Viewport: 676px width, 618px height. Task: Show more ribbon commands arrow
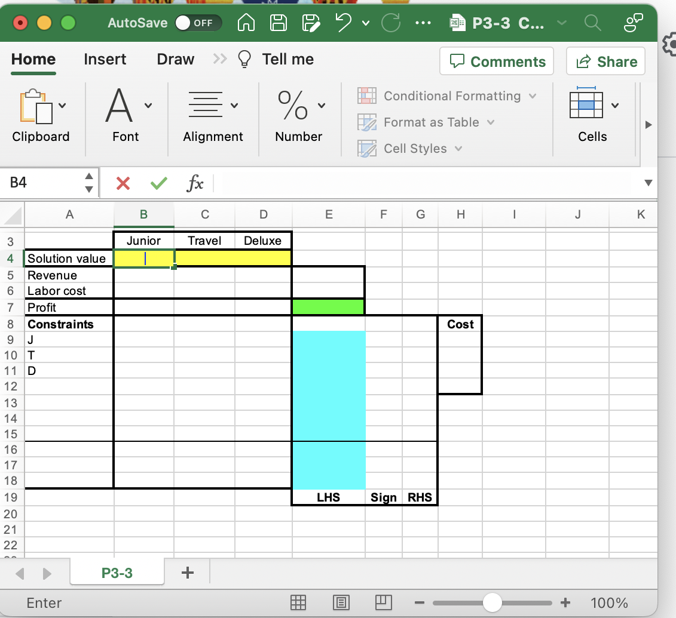(x=649, y=125)
